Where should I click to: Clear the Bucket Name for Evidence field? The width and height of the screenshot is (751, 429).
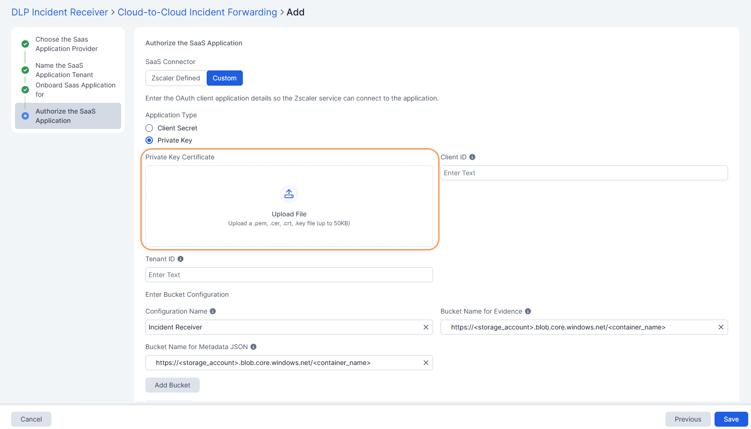(x=721, y=327)
